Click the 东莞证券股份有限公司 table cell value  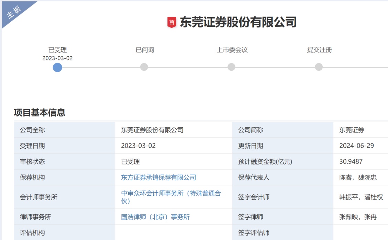tap(152, 130)
